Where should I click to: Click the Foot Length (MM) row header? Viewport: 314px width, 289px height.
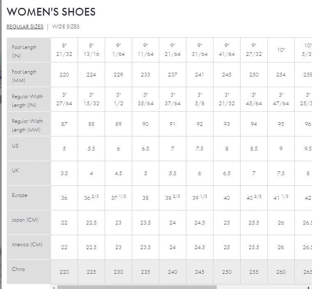pos(28,74)
